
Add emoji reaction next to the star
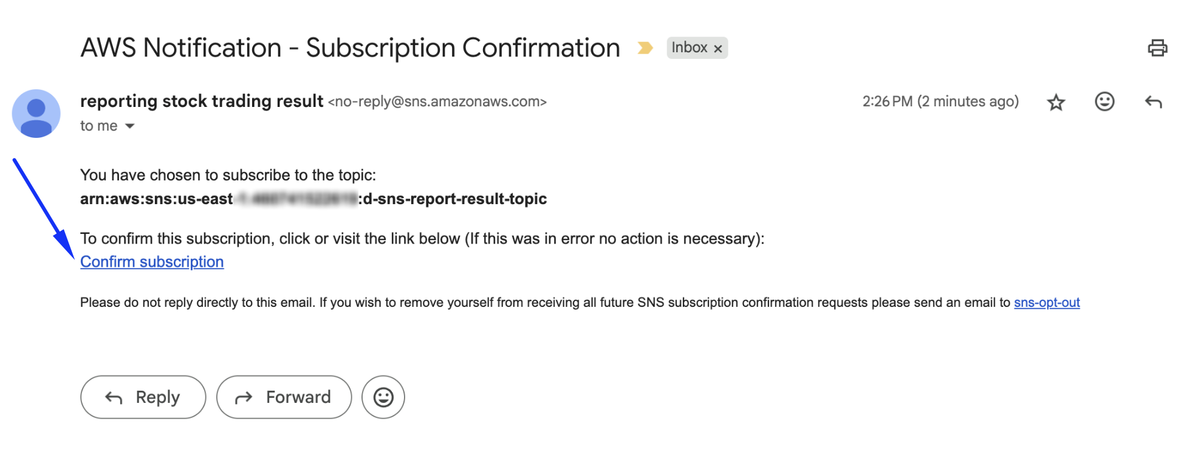1104,101
